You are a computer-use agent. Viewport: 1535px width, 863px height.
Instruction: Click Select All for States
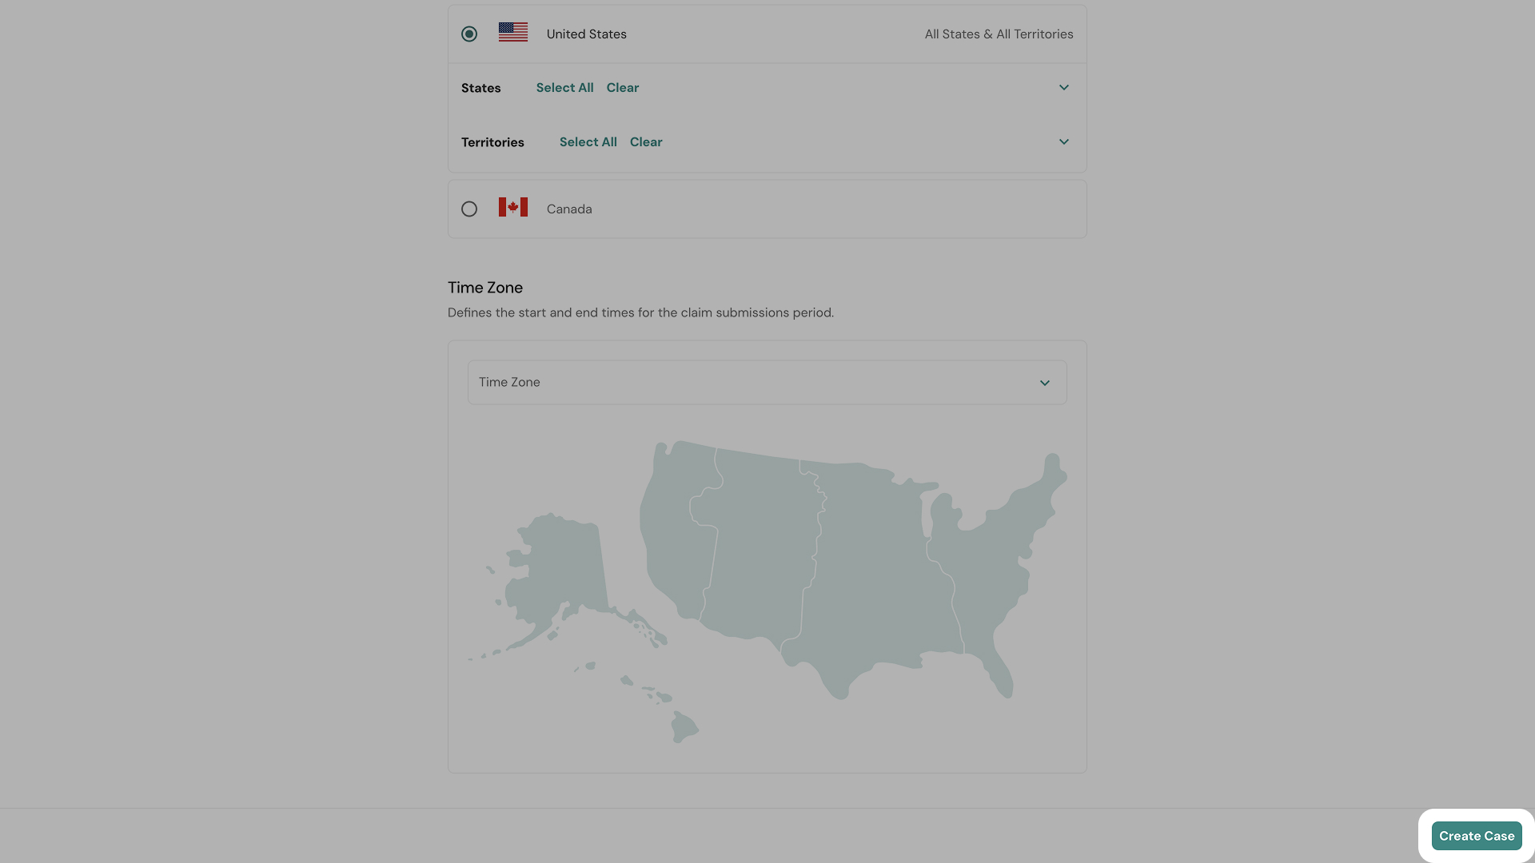[564, 88]
